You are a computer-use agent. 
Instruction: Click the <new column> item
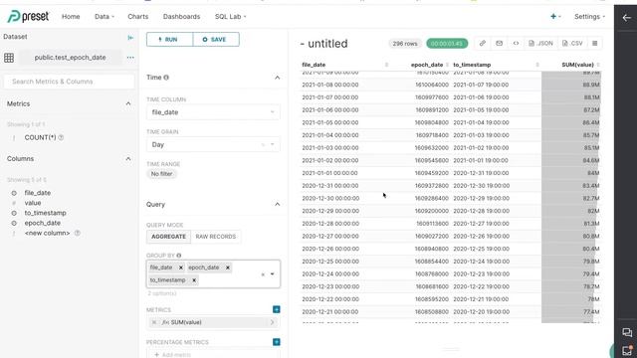[47, 233]
